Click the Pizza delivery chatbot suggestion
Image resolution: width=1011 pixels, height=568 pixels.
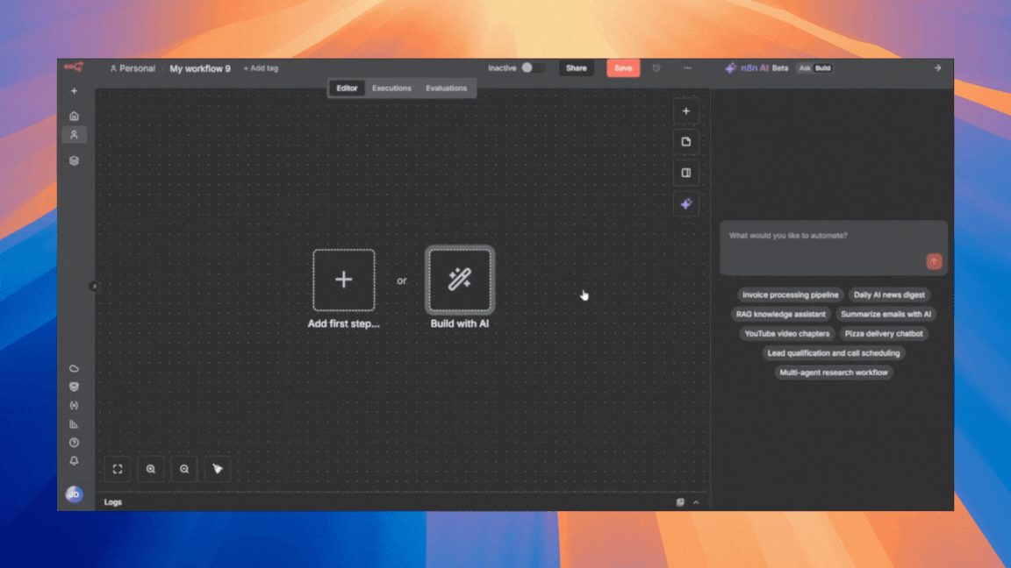pyautogui.click(x=885, y=333)
